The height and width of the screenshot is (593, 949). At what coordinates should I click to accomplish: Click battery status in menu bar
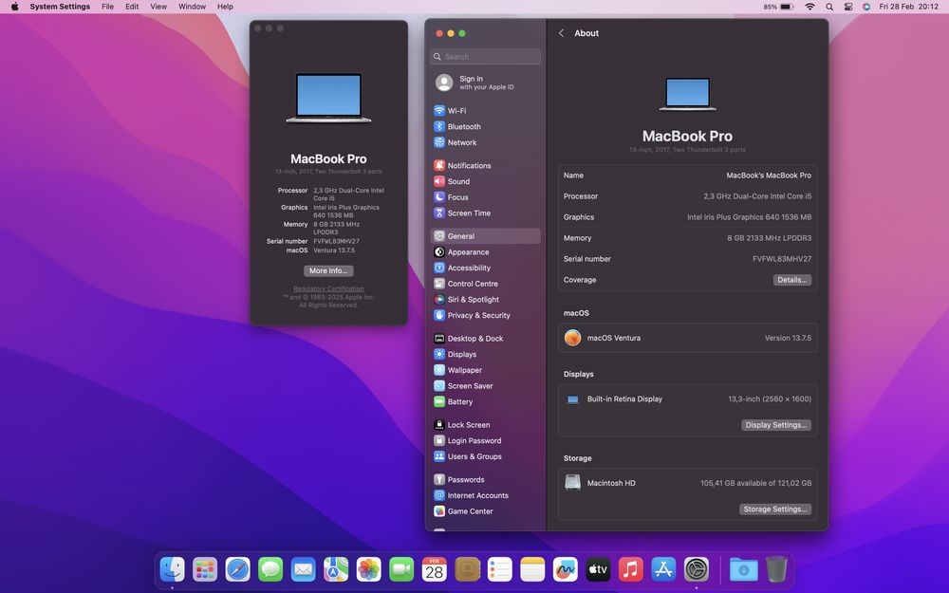click(778, 7)
